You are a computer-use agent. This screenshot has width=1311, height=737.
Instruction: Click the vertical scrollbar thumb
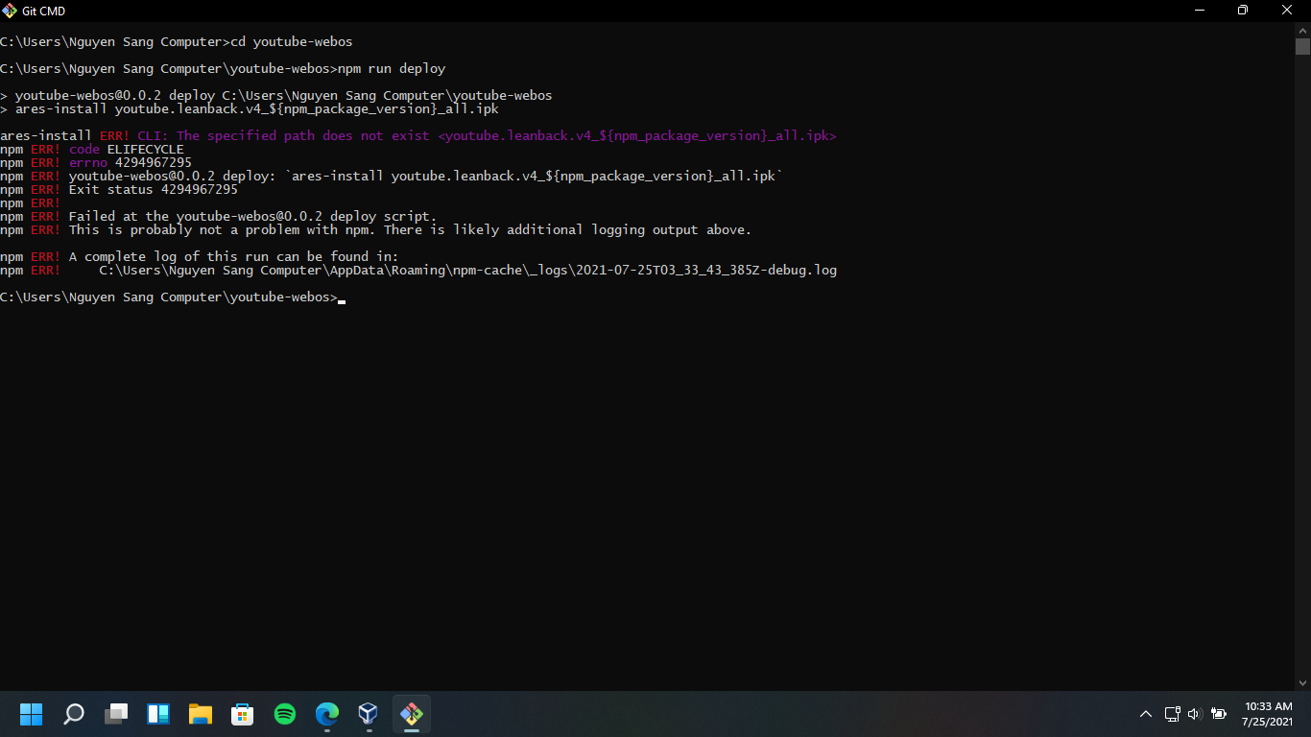1302,47
